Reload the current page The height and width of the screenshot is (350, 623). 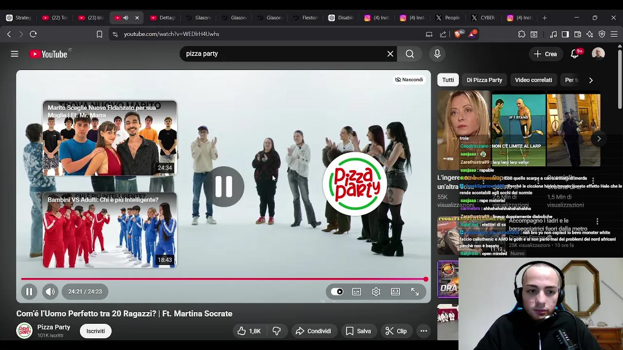click(33, 34)
